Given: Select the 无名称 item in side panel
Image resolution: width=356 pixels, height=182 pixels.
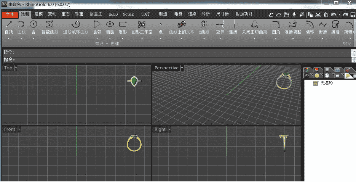Looking at the screenshot, I should [327, 83].
